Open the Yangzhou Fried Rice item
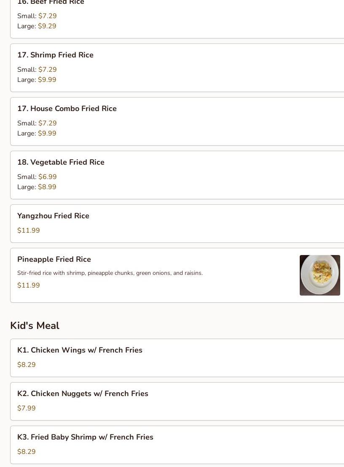The width and height of the screenshot is (344, 467). click(177, 224)
